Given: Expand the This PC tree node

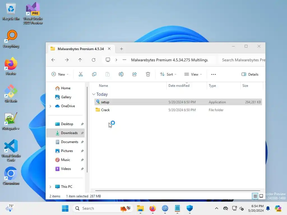Looking at the screenshot, I should tap(50, 187).
